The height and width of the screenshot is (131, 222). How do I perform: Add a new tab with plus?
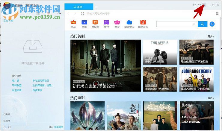click(96, 7)
